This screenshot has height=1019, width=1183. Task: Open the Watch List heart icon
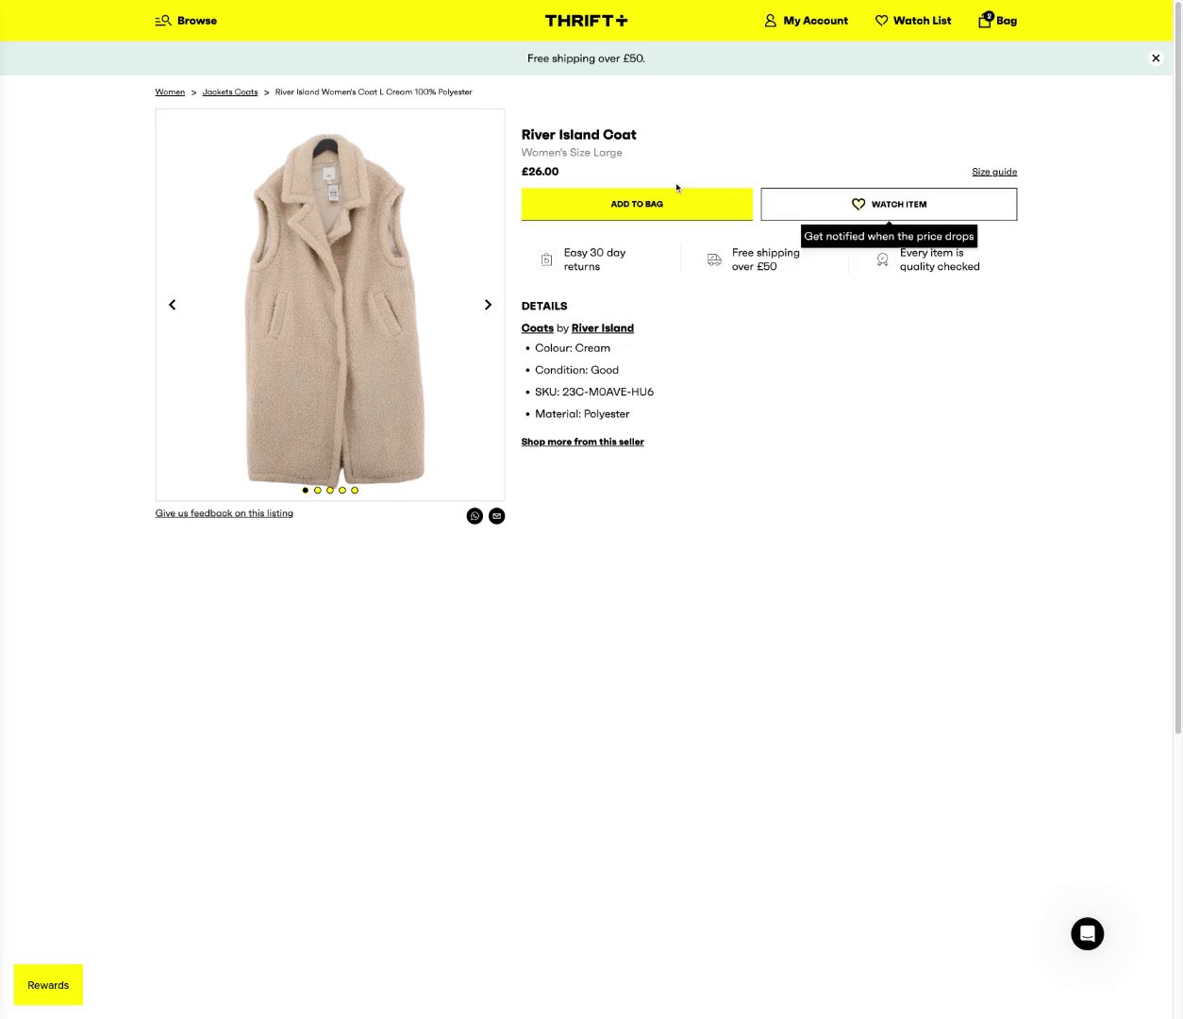coord(882,21)
